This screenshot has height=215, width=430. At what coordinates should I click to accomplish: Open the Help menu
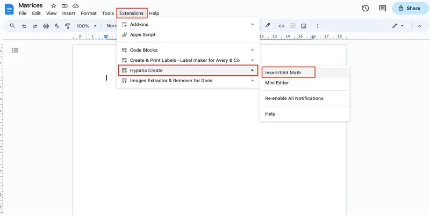154,13
